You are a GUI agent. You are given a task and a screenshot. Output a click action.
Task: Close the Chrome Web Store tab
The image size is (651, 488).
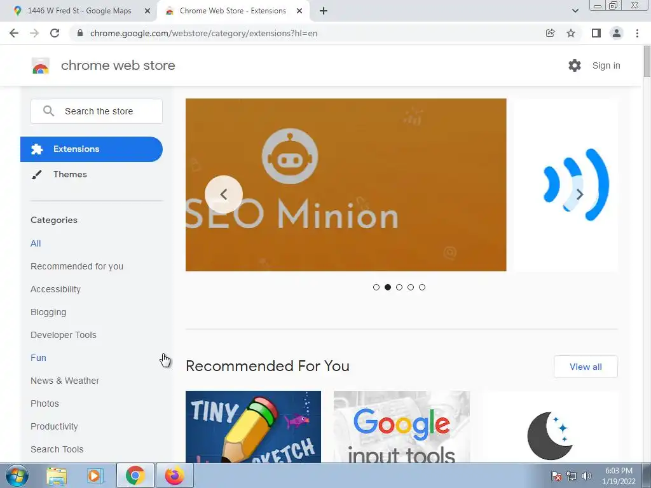click(299, 11)
